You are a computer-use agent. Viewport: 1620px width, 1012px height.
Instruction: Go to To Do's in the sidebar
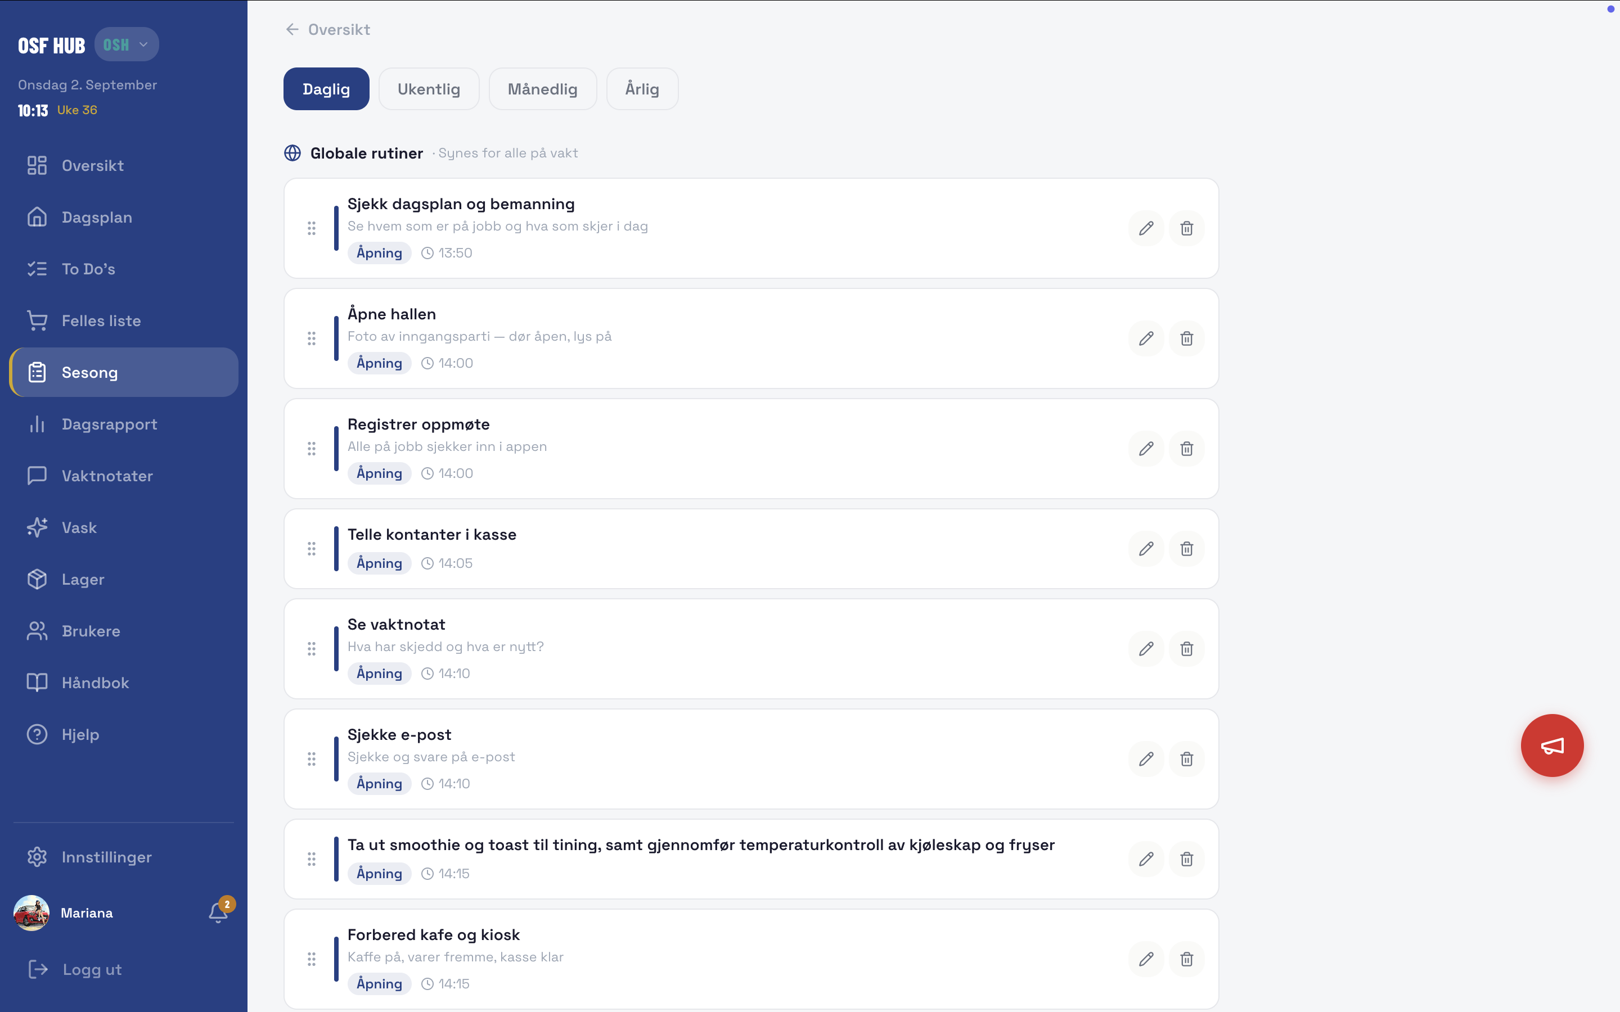click(124, 269)
